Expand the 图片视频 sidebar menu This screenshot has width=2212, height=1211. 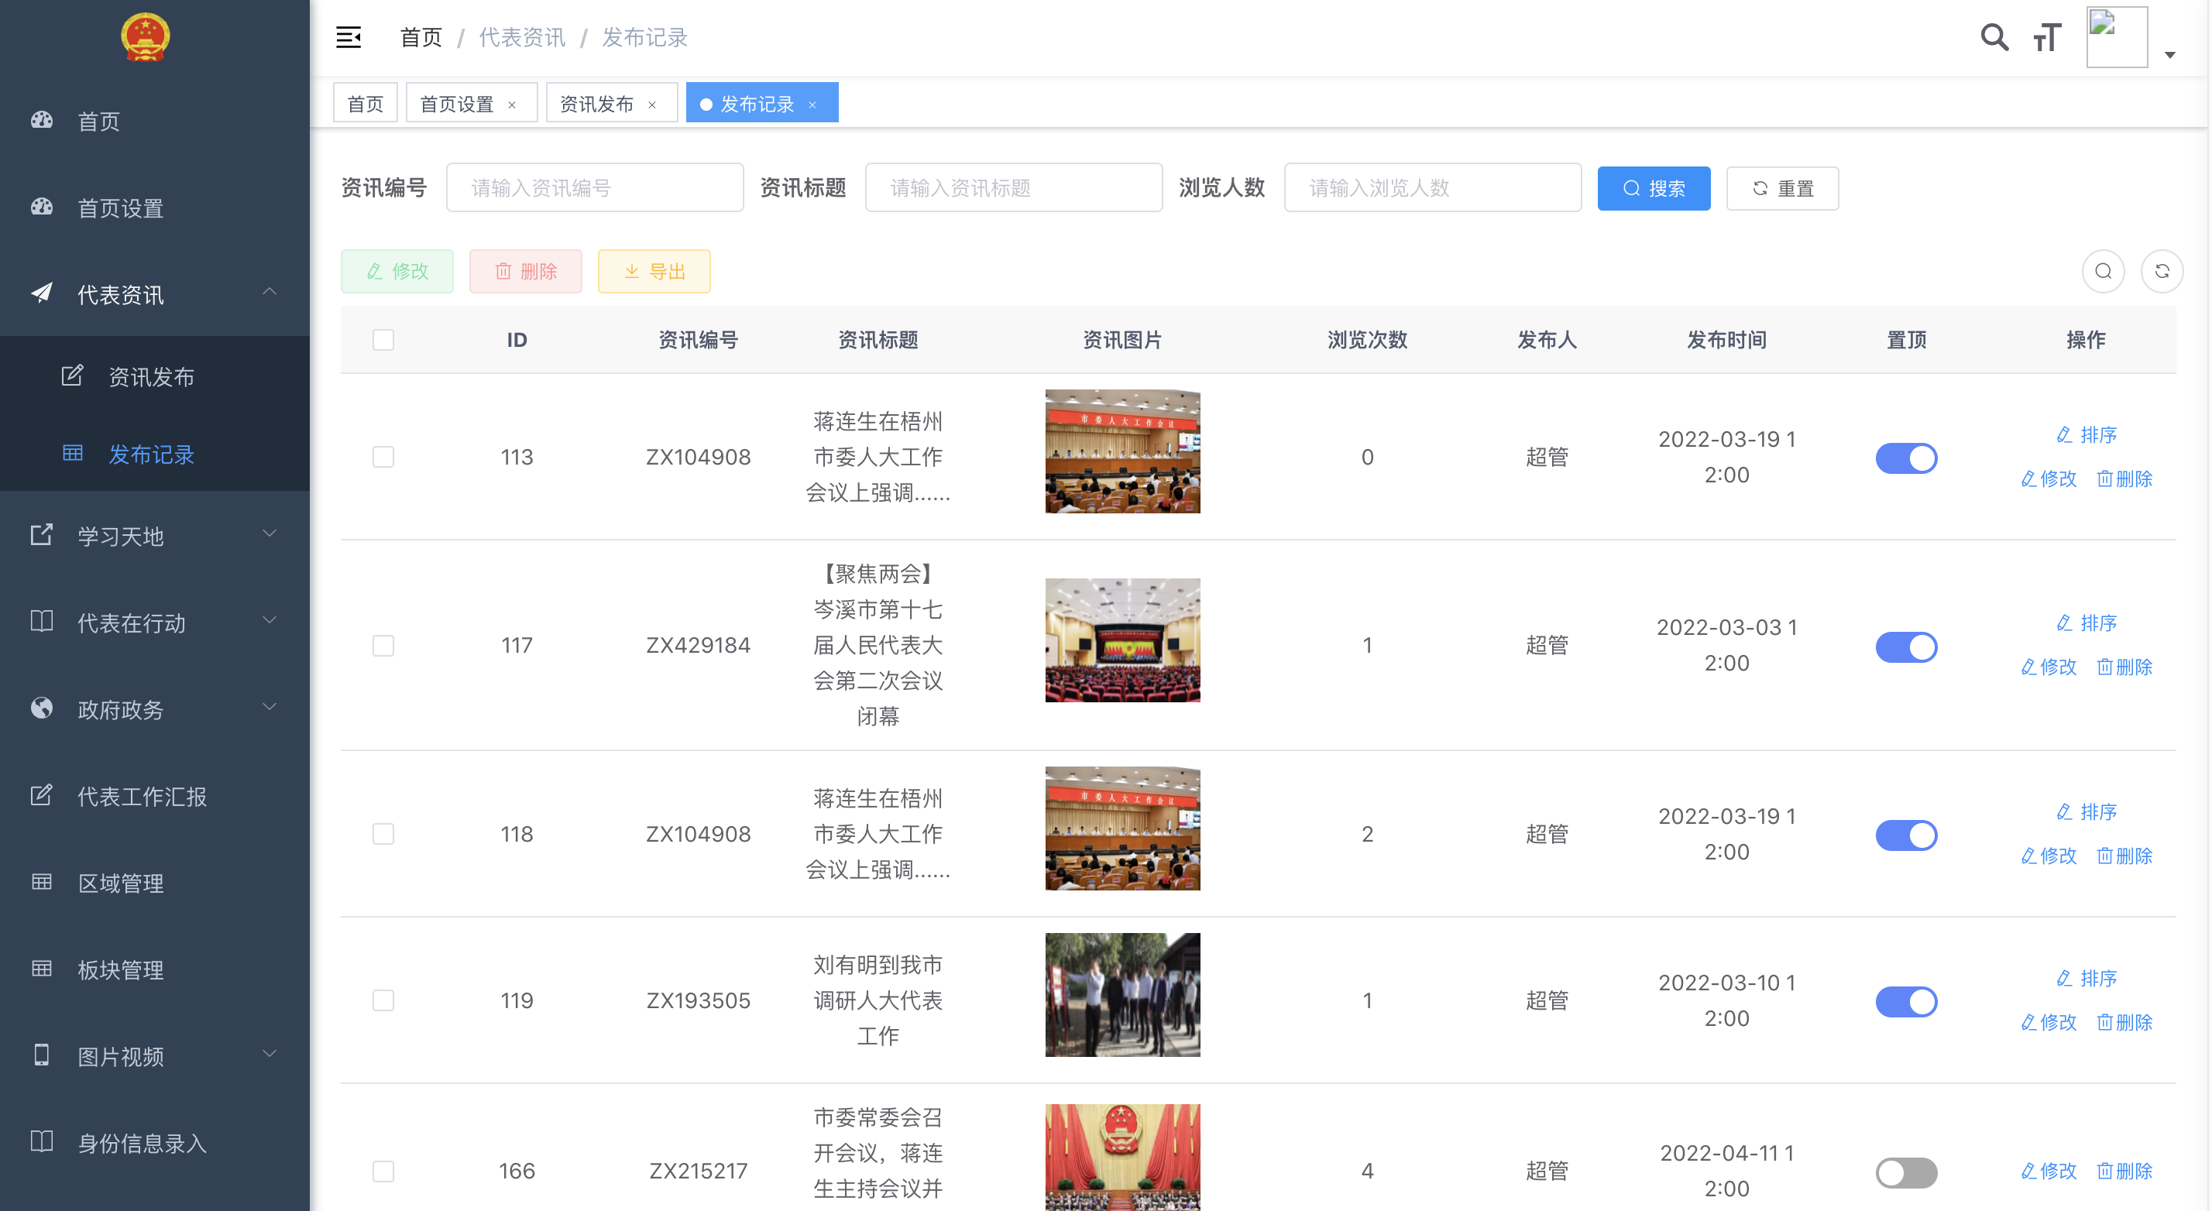pos(155,1055)
